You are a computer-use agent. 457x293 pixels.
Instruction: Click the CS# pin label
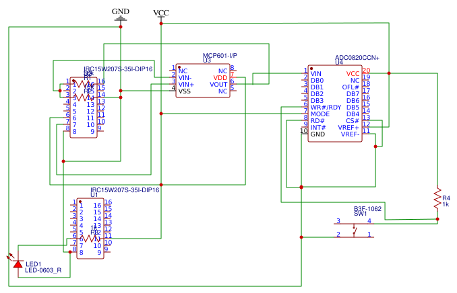coord(353,121)
